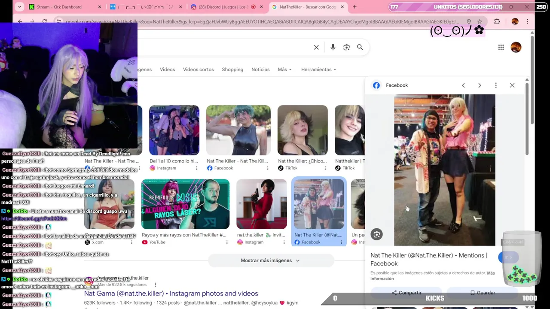Open the red dress cosplay Instagram thumbnail
550x309 pixels.
pos(262,204)
